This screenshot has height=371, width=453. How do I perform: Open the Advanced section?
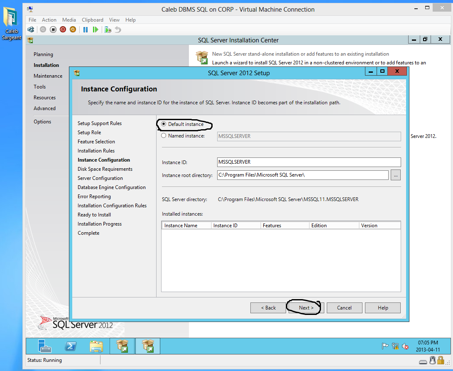click(44, 108)
